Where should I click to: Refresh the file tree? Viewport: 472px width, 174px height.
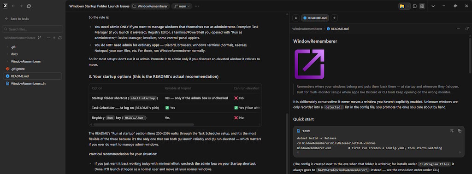[60, 38]
